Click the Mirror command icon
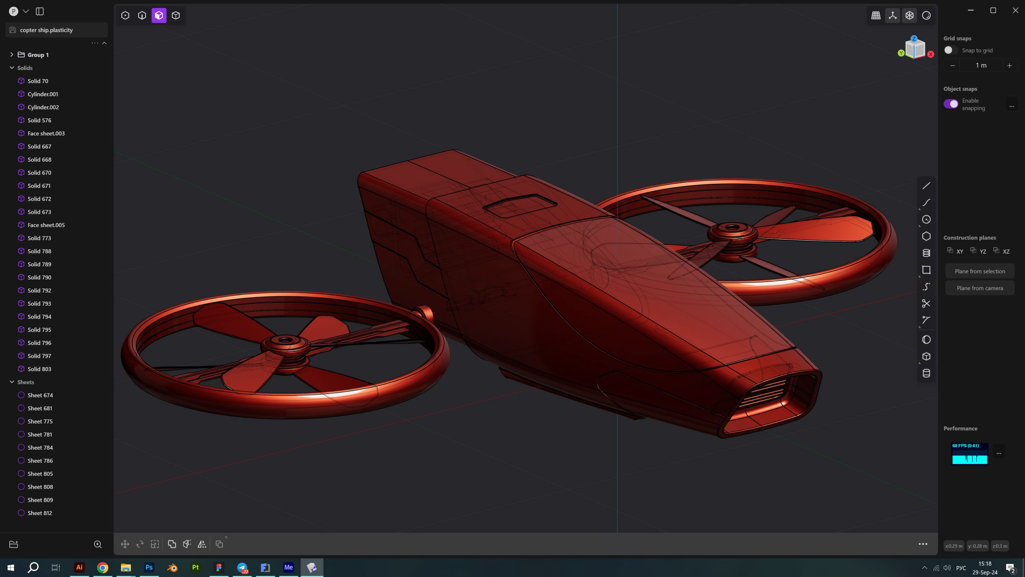The height and width of the screenshot is (577, 1025). pos(202,544)
